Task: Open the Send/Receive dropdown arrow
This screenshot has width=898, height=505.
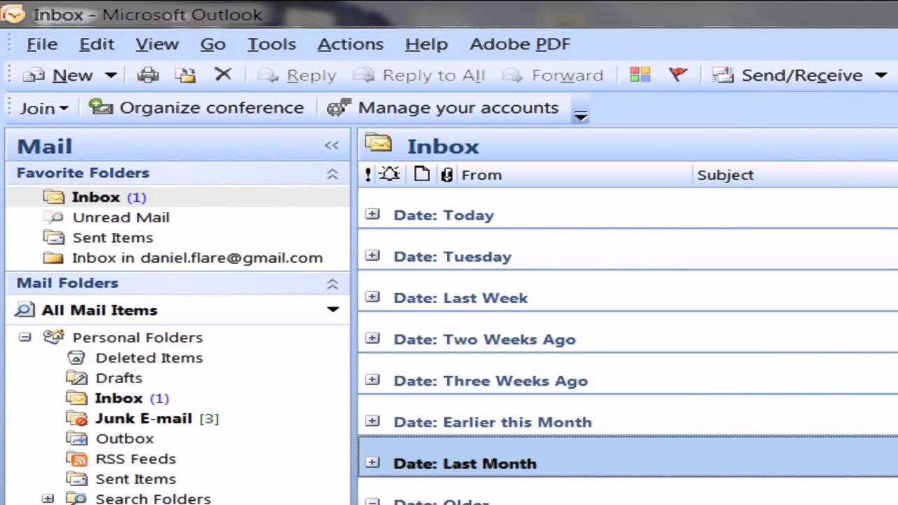Action: click(881, 75)
